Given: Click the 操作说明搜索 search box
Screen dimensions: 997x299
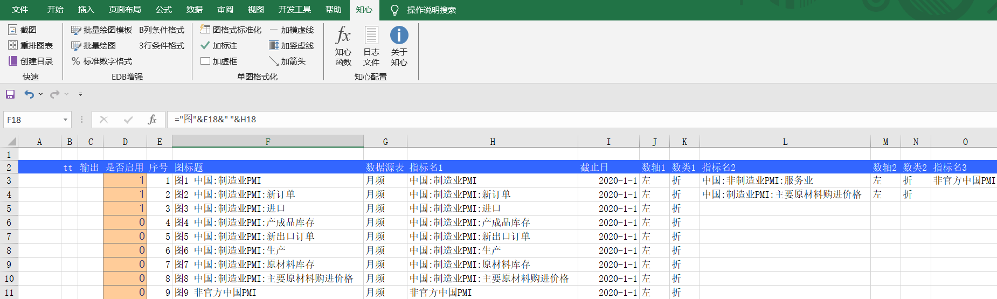Looking at the screenshot, I should click(432, 10).
